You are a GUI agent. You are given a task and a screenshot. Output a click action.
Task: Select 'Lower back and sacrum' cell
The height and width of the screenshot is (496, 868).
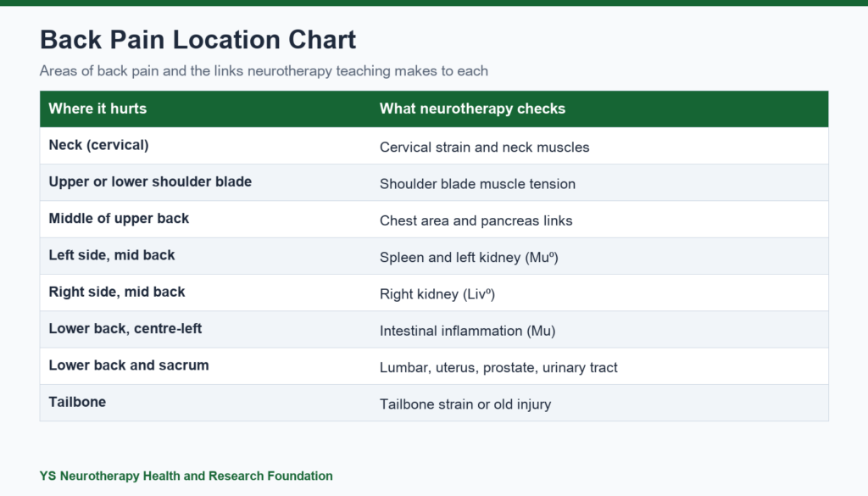click(129, 365)
